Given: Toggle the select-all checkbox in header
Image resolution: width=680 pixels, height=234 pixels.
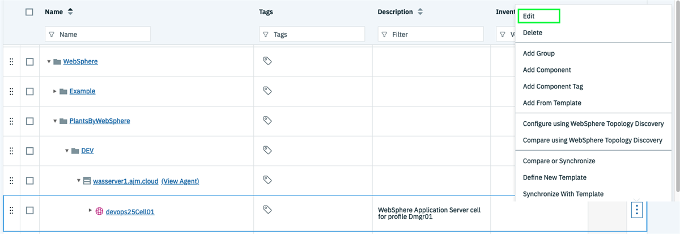Looking at the screenshot, I should pos(30,12).
